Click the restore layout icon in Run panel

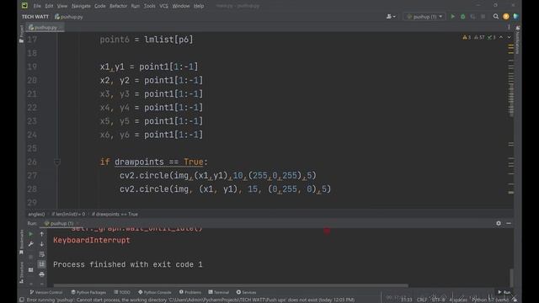click(x=30, y=269)
